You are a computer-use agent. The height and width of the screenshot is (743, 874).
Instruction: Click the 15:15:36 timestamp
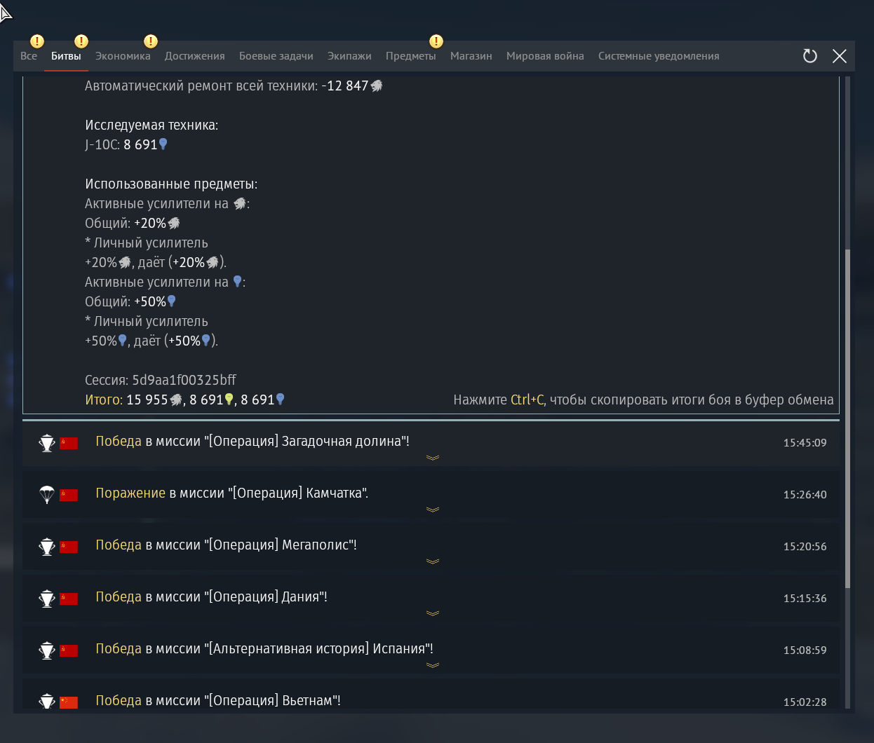(x=805, y=599)
